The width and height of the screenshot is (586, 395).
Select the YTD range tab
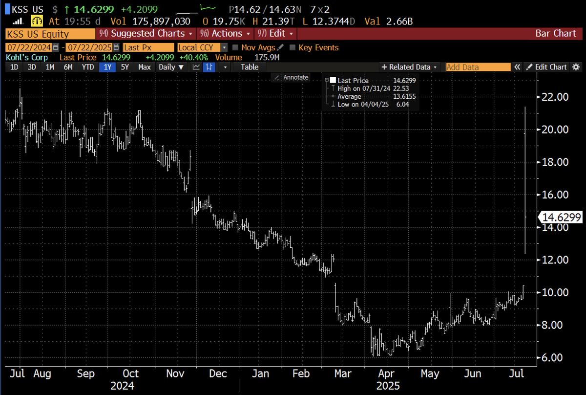click(88, 67)
